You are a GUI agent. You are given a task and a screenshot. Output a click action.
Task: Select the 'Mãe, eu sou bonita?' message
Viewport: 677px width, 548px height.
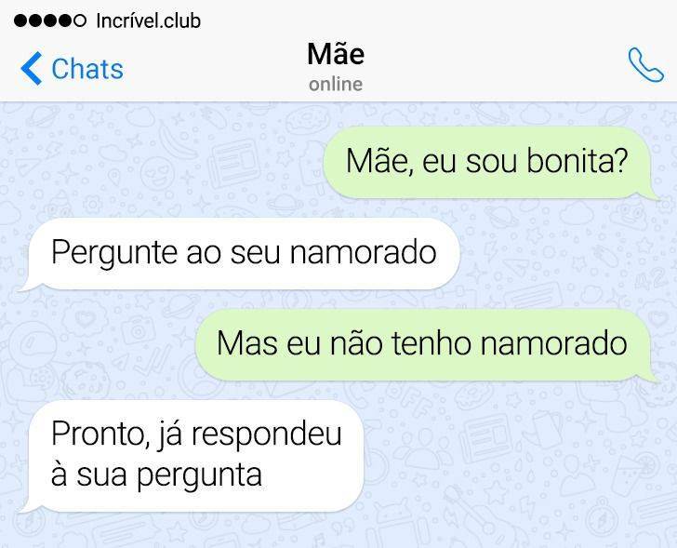coord(488,163)
